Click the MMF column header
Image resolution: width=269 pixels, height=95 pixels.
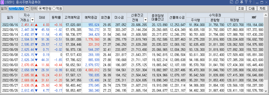click(254, 18)
